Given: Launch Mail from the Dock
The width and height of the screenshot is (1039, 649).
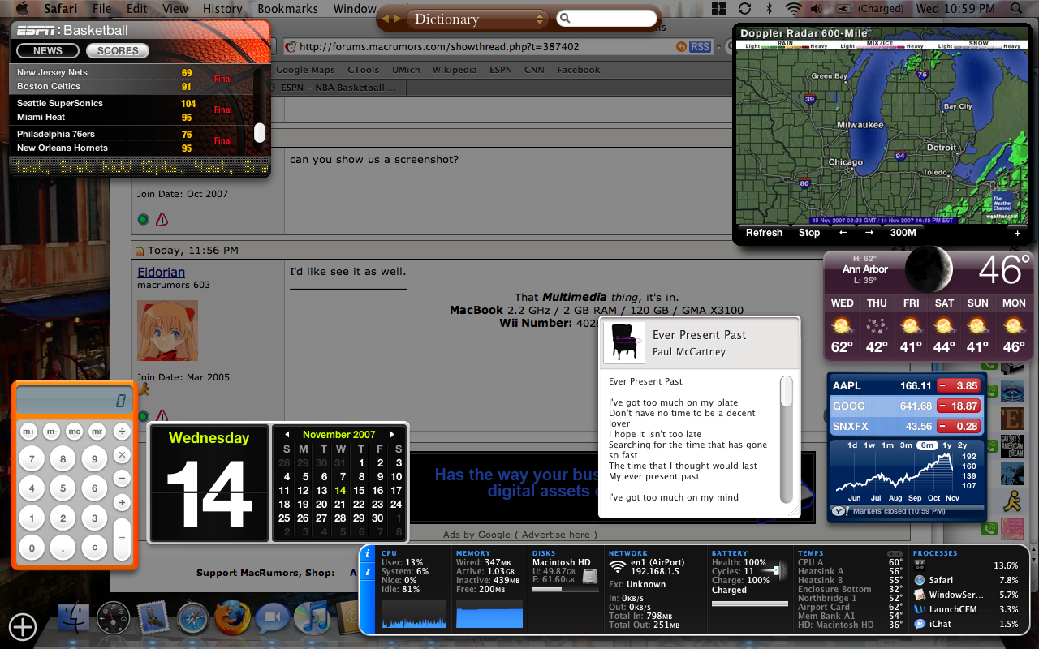Looking at the screenshot, I should (153, 619).
